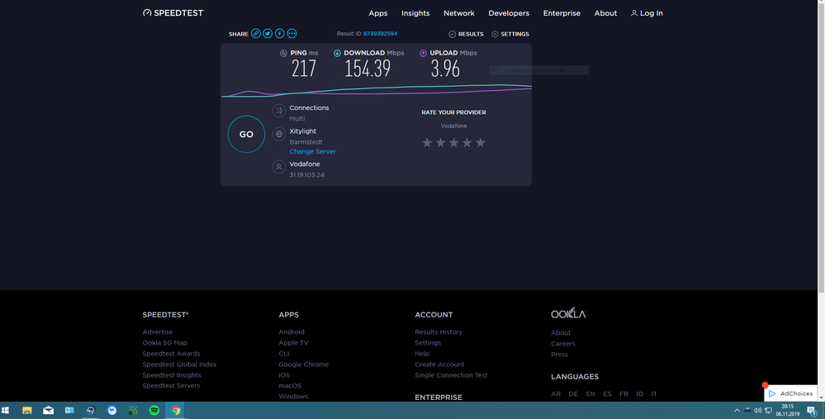825x419 pixels.
Task: Share result on Twitter icon
Action: pos(268,34)
